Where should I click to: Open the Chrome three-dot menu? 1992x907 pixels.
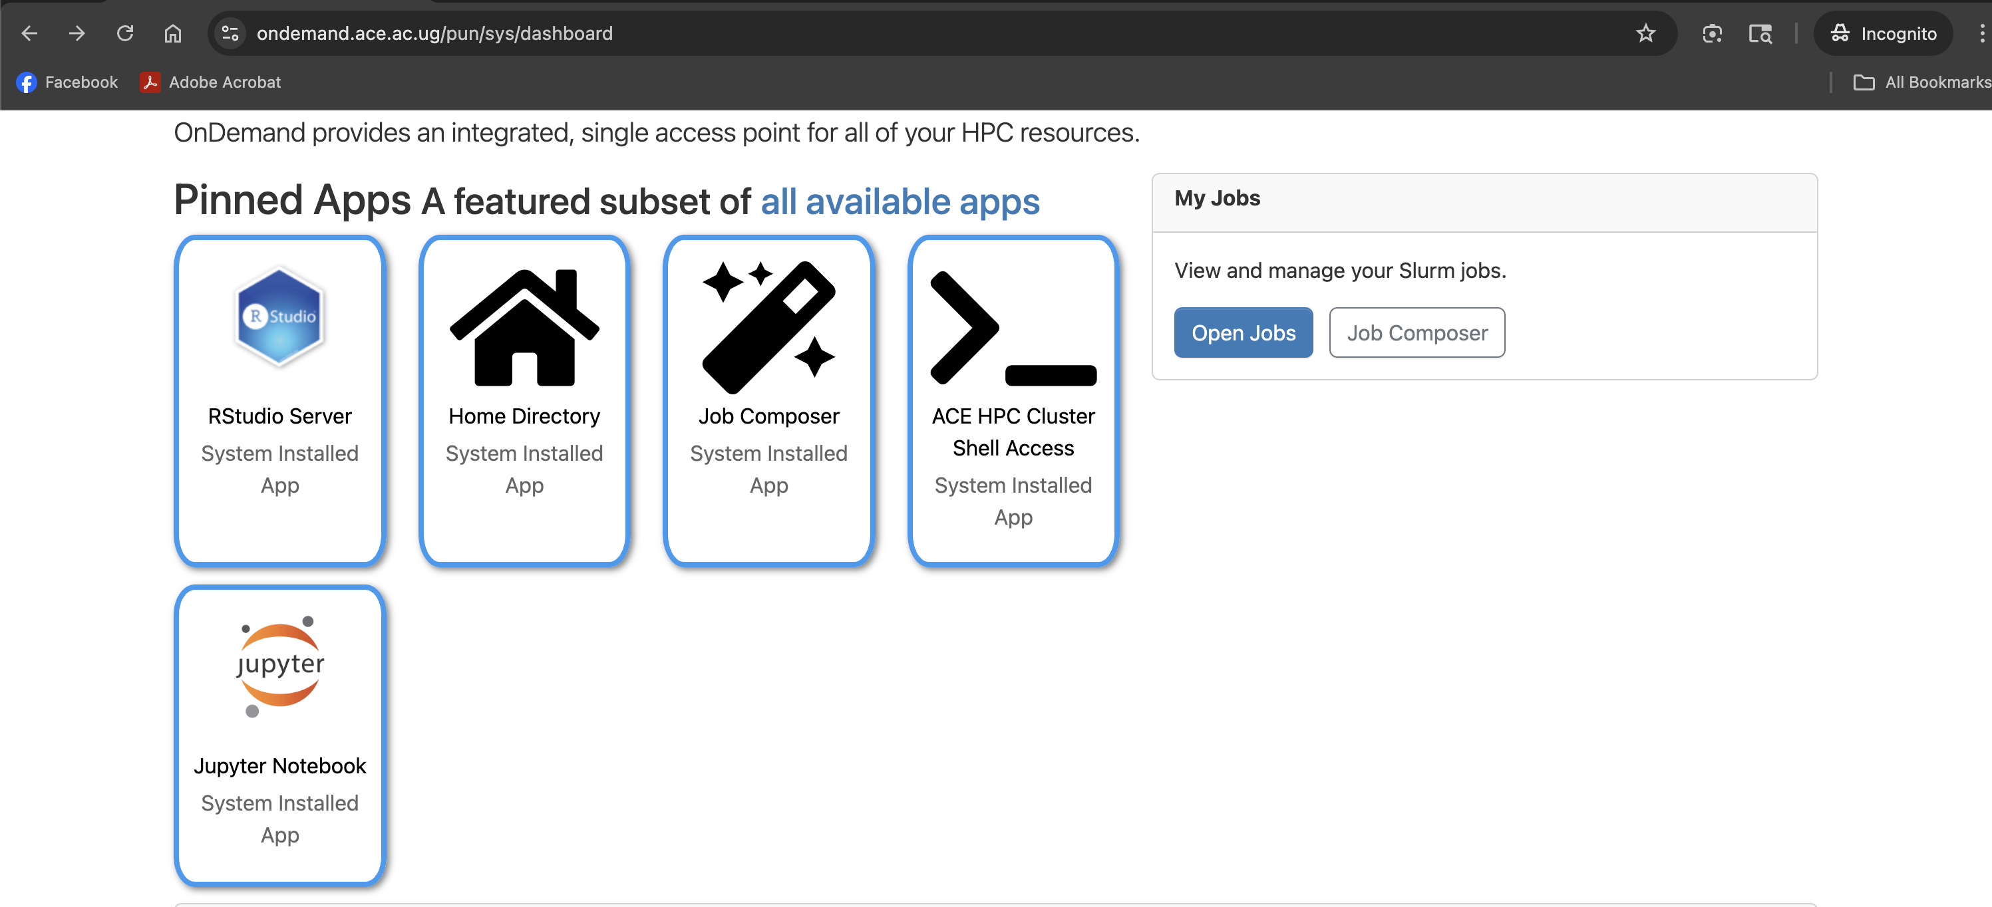(x=1981, y=33)
